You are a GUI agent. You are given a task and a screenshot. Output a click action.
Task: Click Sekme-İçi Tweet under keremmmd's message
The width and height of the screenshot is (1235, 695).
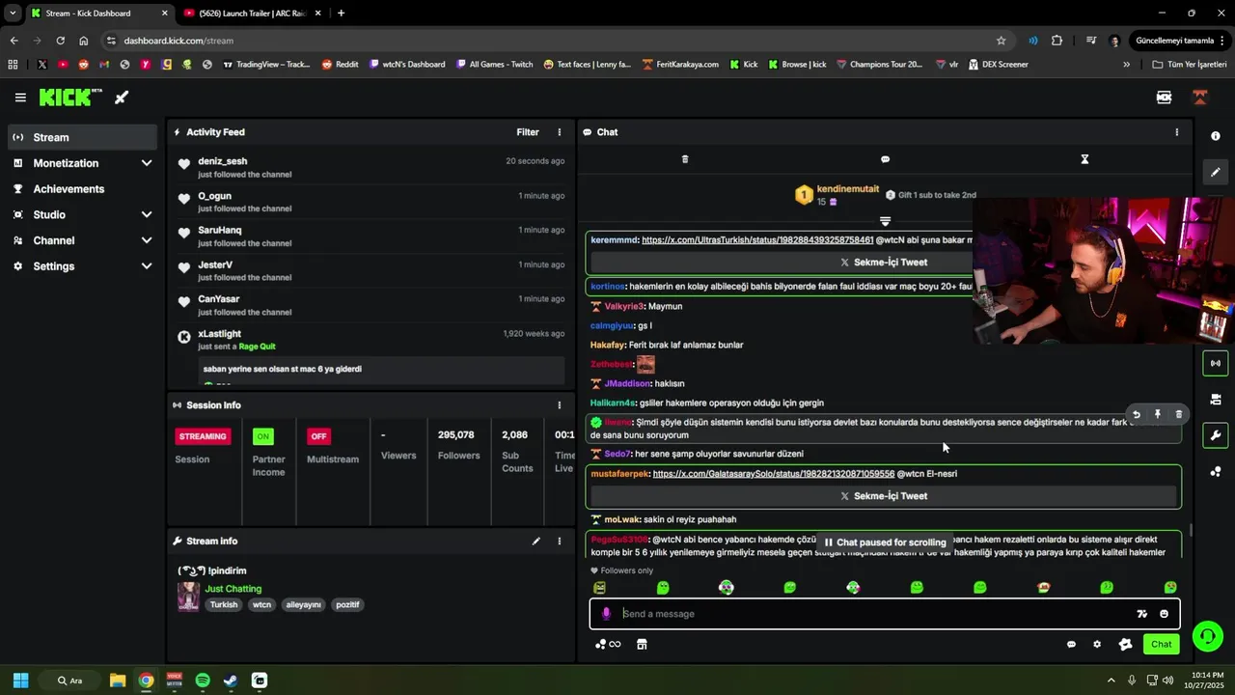(883, 263)
